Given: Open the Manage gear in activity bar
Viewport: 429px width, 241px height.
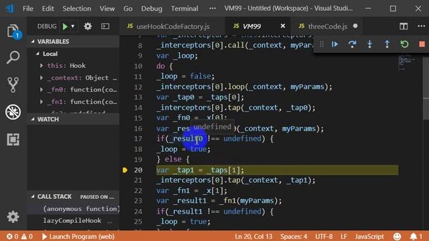Looking at the screenshot, I should click(13, 217).
